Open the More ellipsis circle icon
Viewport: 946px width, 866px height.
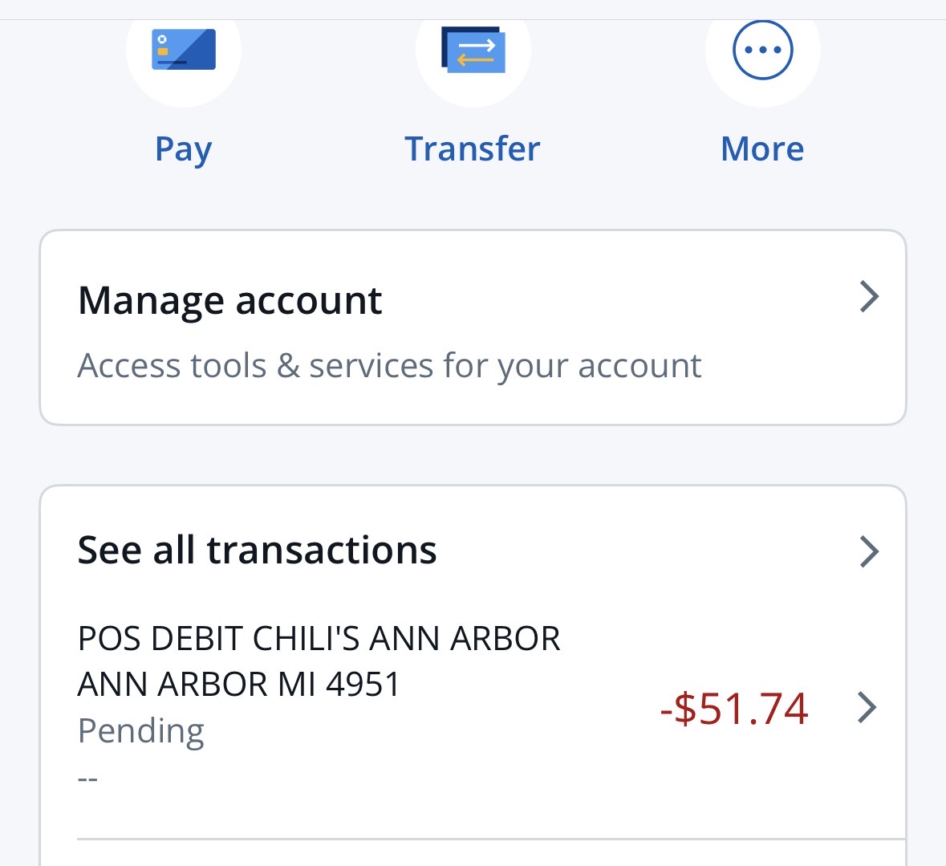pos(762,50)
